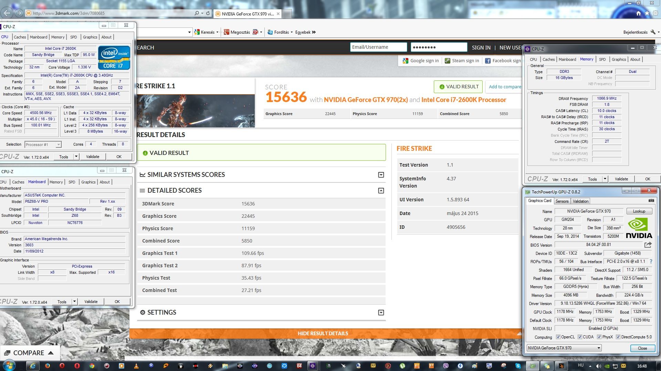Click the GPU-Z screenshot camera icon
Viewport: 661px width, 371px height.
(x=651, y=201)
